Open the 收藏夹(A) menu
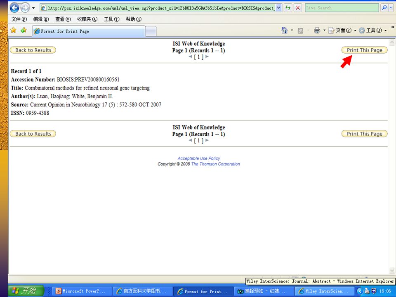Screen dimensions: 396x297 click(87, 19)
